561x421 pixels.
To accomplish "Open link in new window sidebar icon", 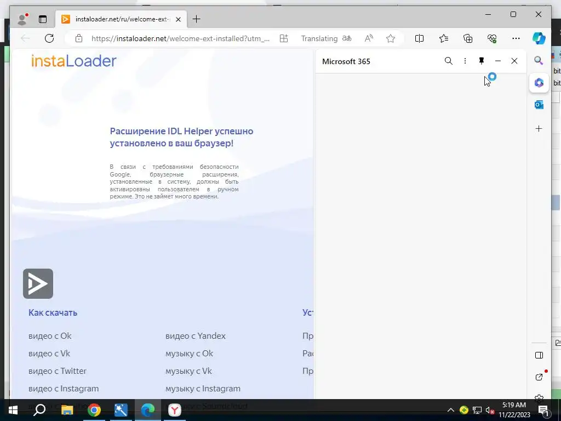I will [539, 377].
